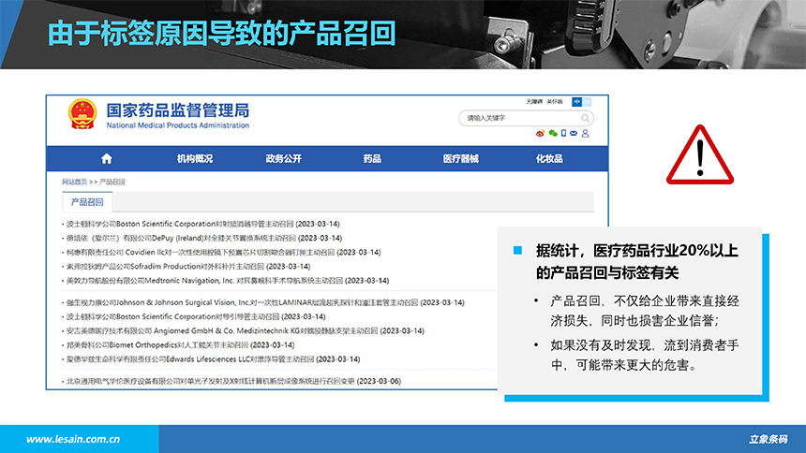The width and height of the screenshot is (806, 453).
Task: Select the 产品召回 tab
Action: (x=87, y=202)
